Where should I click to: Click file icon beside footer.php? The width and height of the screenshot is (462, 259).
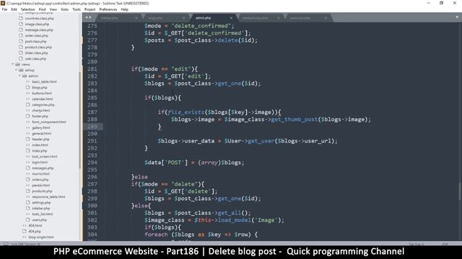click(x=27, y=117)
